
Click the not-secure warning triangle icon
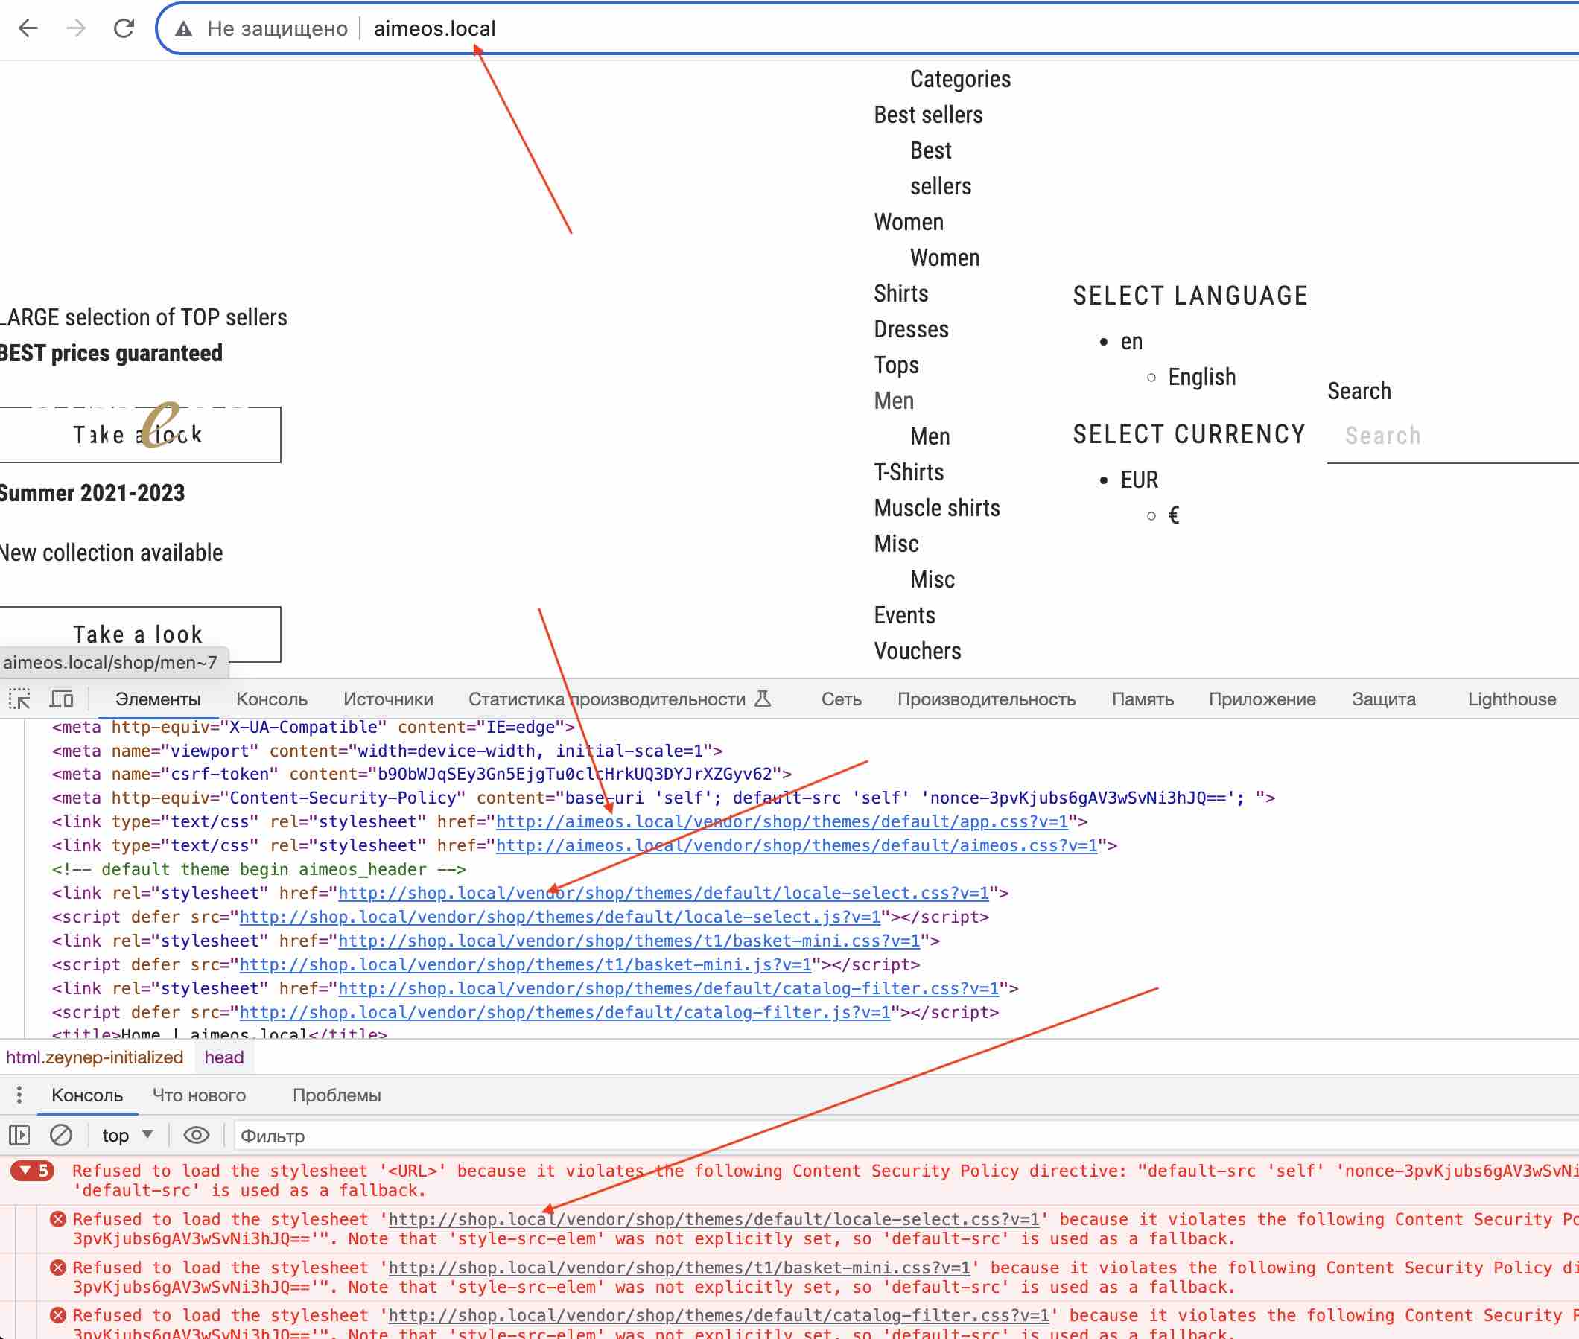183,30
